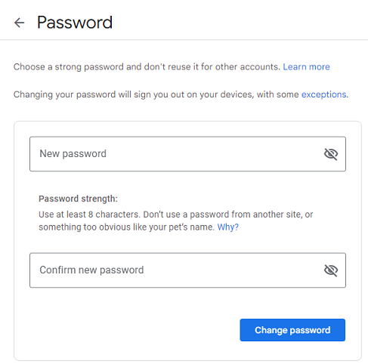Click the 'Choose a strong password' sentence

click(x=147, y=66)
